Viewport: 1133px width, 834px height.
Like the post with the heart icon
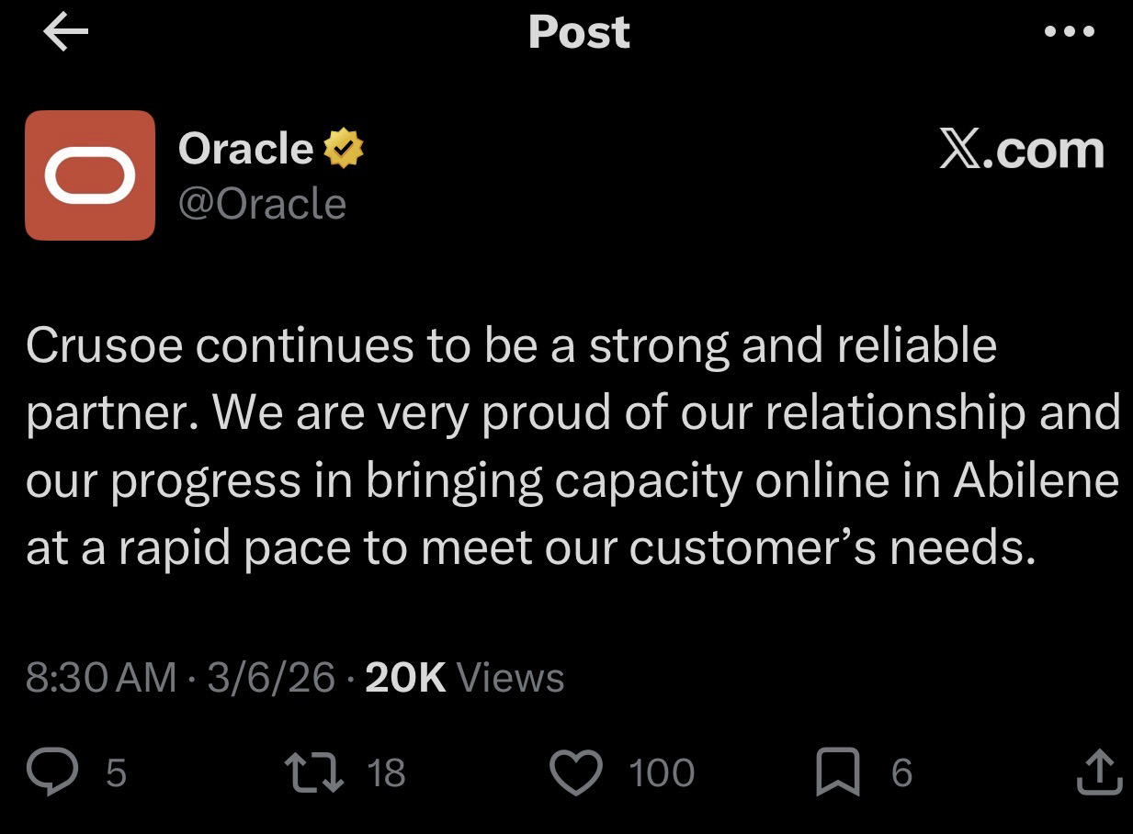click(x=575, y=772)
